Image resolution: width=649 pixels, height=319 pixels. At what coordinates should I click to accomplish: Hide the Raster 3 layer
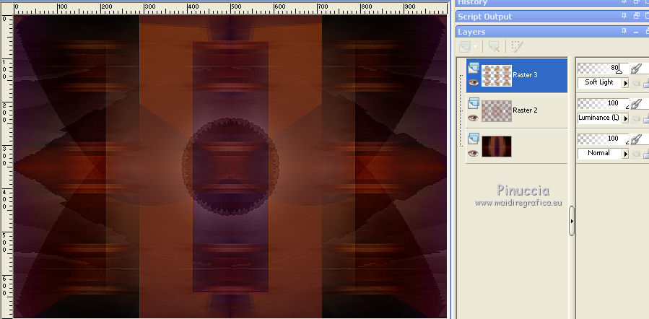pos(473,83)
